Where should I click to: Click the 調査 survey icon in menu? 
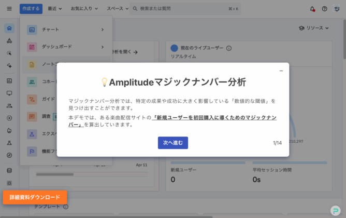pyautogui.click(x=32, y=116)
